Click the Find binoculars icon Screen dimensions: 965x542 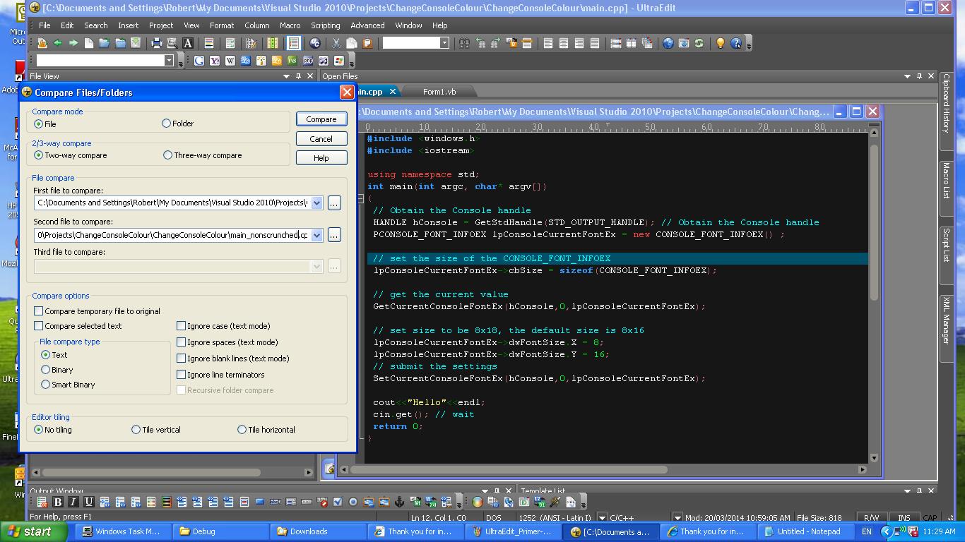point(464,43)
